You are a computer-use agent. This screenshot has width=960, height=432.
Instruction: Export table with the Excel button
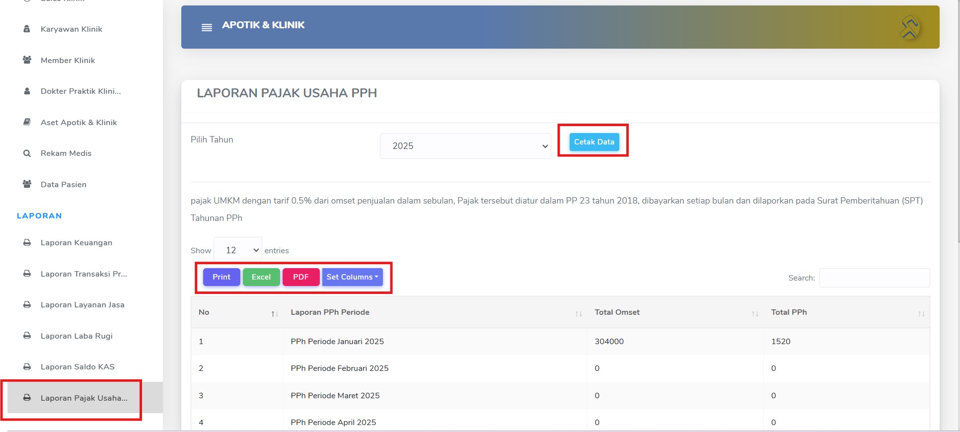coord(261,277)
